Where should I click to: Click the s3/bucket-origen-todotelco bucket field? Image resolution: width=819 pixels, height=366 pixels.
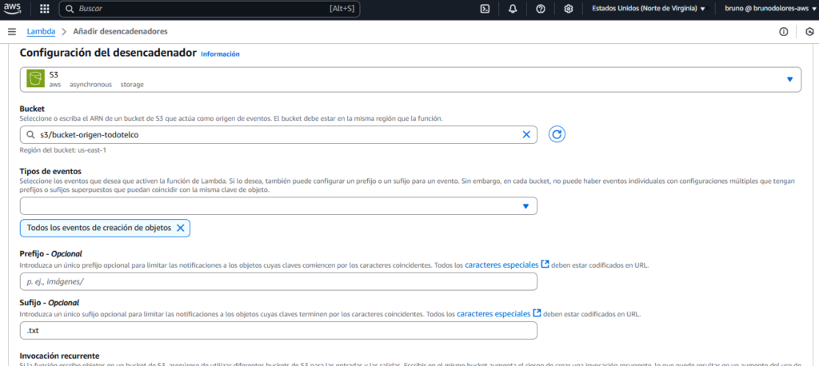pyautogui.click(x=278, y=135)
